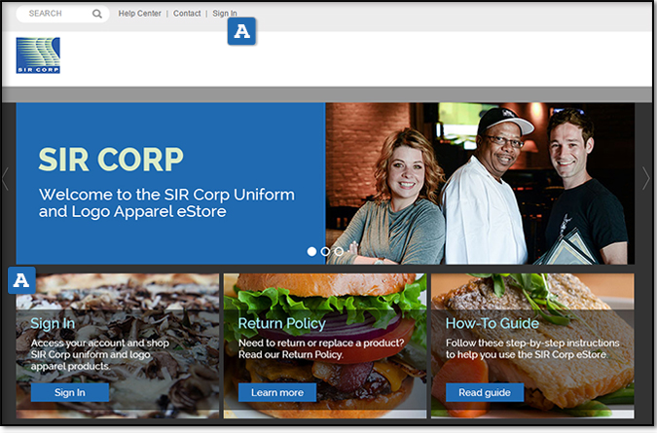Click the staff photo in hero banner
The image size is (657, 433).
click(x=479, y=183)
